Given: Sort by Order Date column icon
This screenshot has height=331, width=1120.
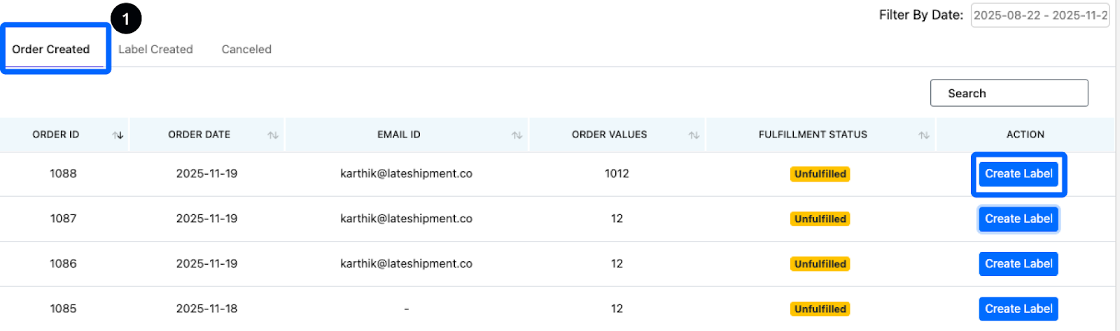Looking at the screenshot, I should [273, 135].
